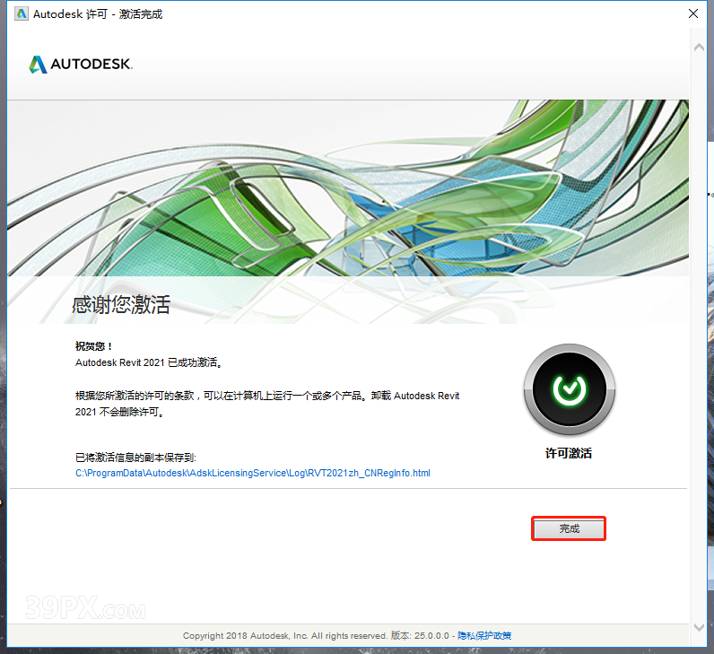The image size is (714, 654).
Task: Close the Autodesk 许可 activation window
Action: click(693, 13)
